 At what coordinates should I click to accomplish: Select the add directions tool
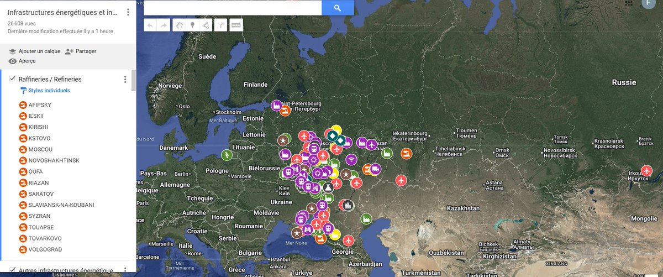pos(220,25)
